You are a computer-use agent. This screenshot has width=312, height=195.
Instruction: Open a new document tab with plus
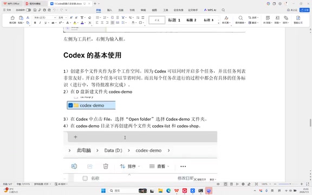(95, 4)
